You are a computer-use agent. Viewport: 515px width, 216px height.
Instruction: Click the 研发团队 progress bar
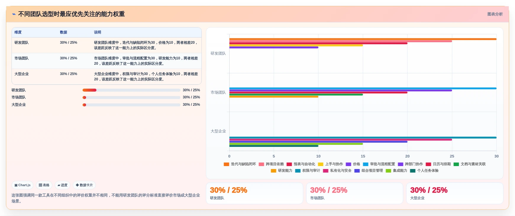click(131, 90)
